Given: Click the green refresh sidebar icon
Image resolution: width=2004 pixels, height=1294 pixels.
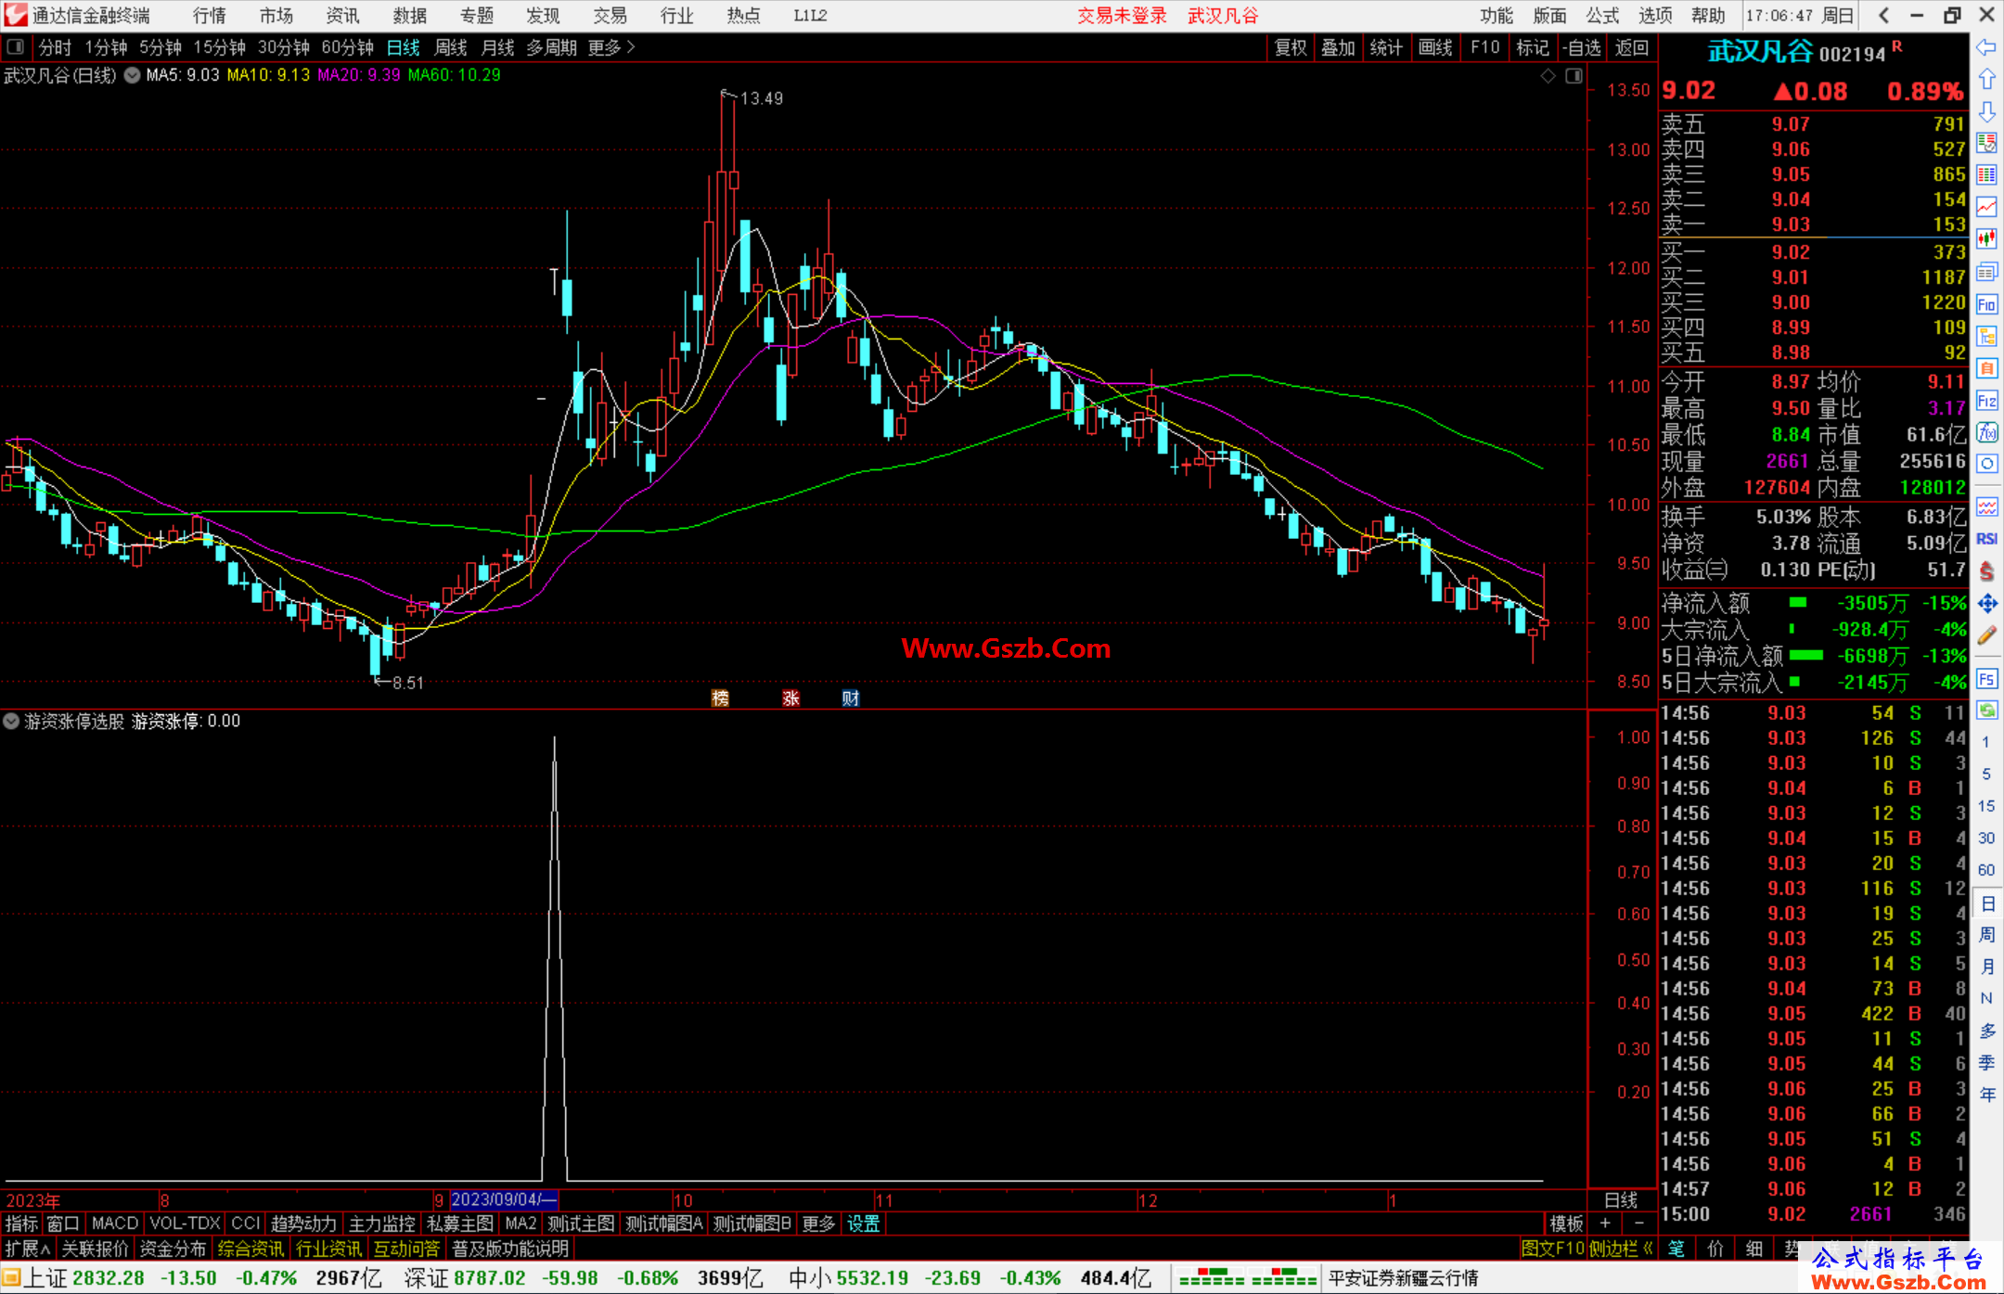Looking at the screenshot, I should pyautogui.click(x=1986, y=711).
